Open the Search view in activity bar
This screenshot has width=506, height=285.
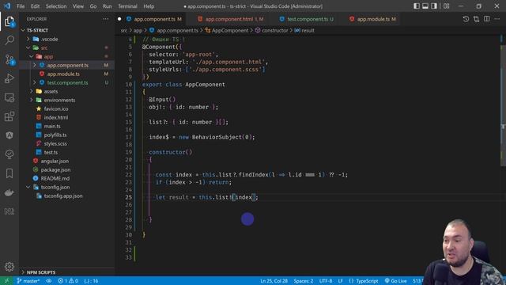[x=9, y=40]
